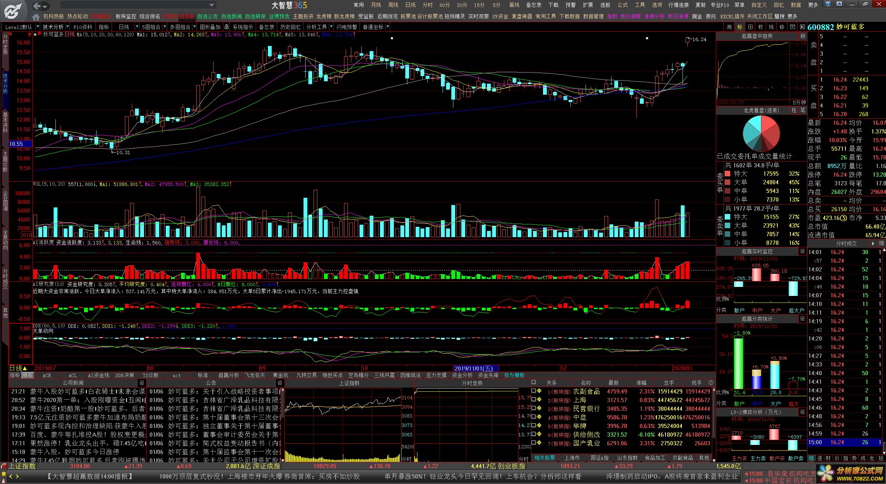Select the 超赢分析 indicator tab

(x=229, y=375)
